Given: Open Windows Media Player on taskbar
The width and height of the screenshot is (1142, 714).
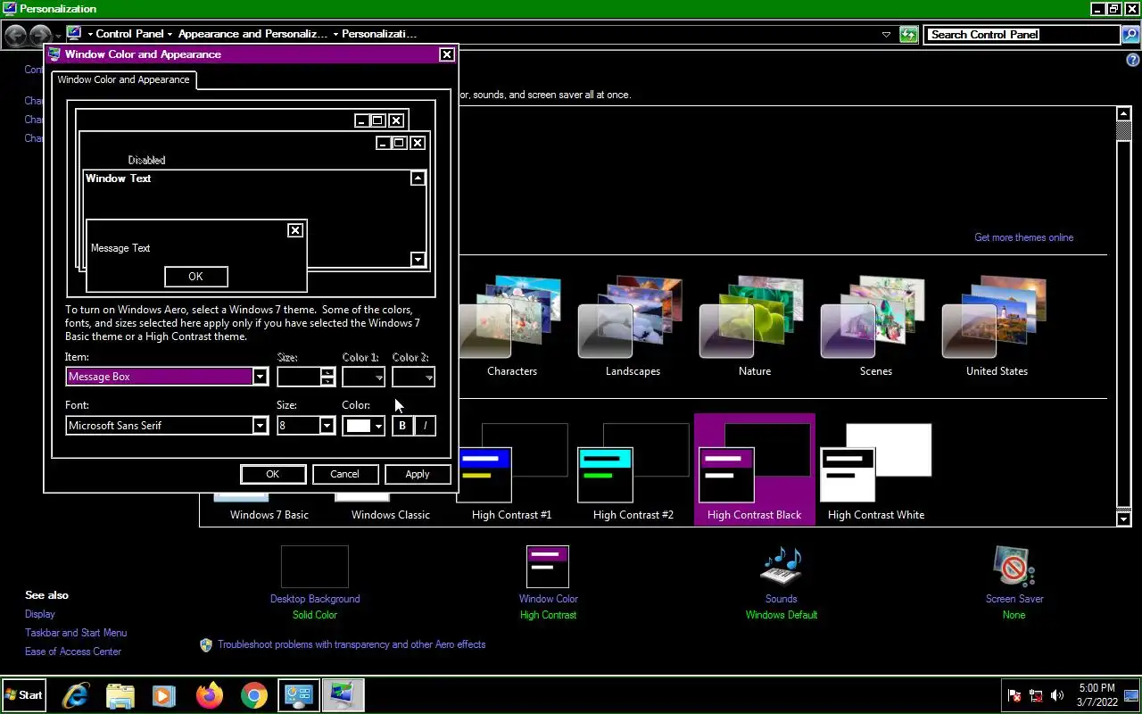Looking at the screenshot, I should click(x=163, y=695).
